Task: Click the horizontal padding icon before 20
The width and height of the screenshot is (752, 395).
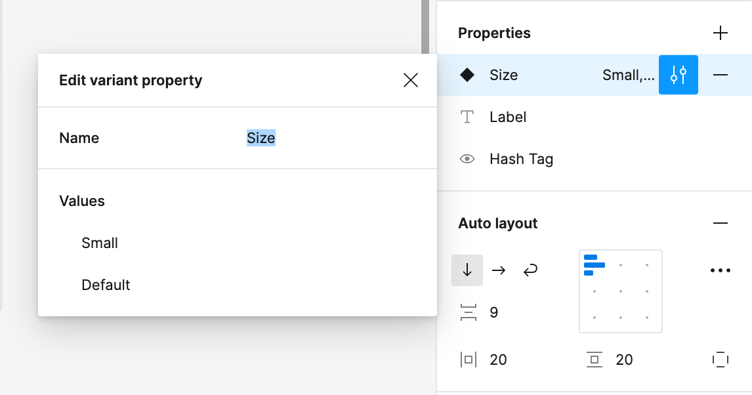Action: 468,360
